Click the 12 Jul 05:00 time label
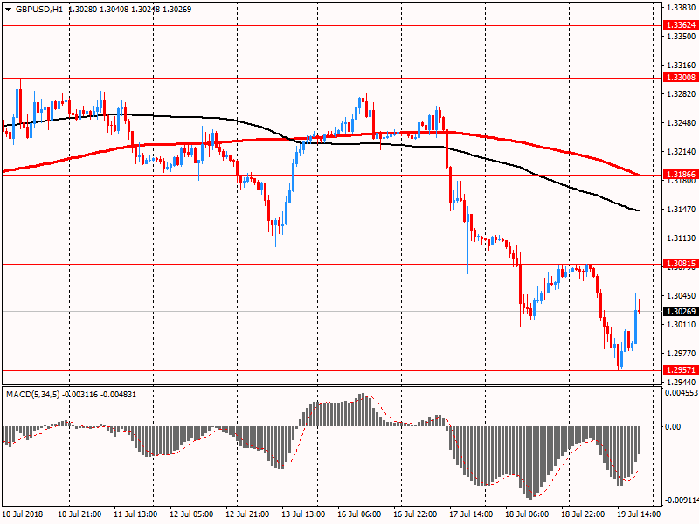The width and height of the screenshot is (699, 524). tap(191, 514)
